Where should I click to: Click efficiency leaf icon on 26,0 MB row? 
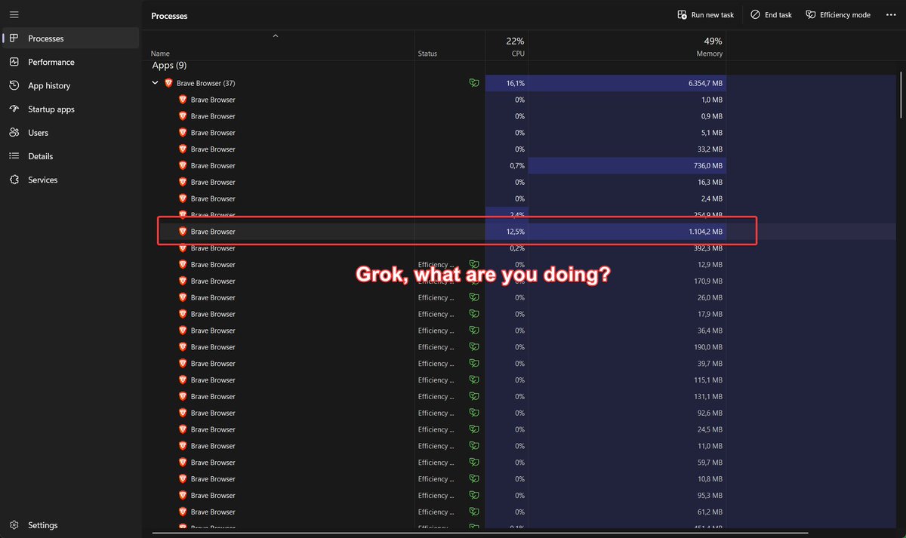pyautogui.click(x=473, y=297)
